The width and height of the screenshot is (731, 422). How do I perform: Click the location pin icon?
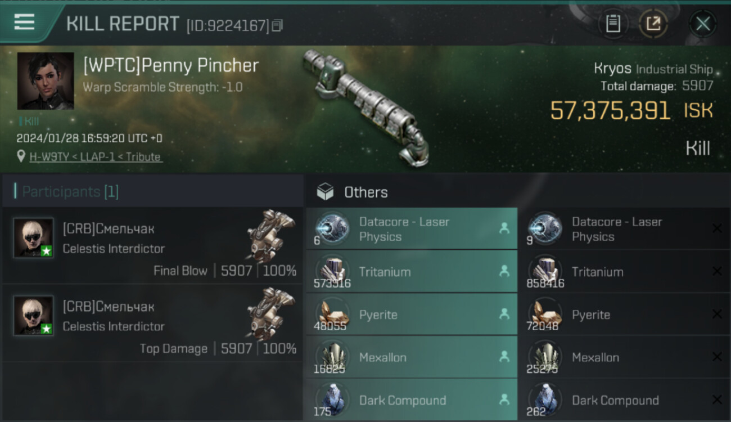(x=21, y=156)
